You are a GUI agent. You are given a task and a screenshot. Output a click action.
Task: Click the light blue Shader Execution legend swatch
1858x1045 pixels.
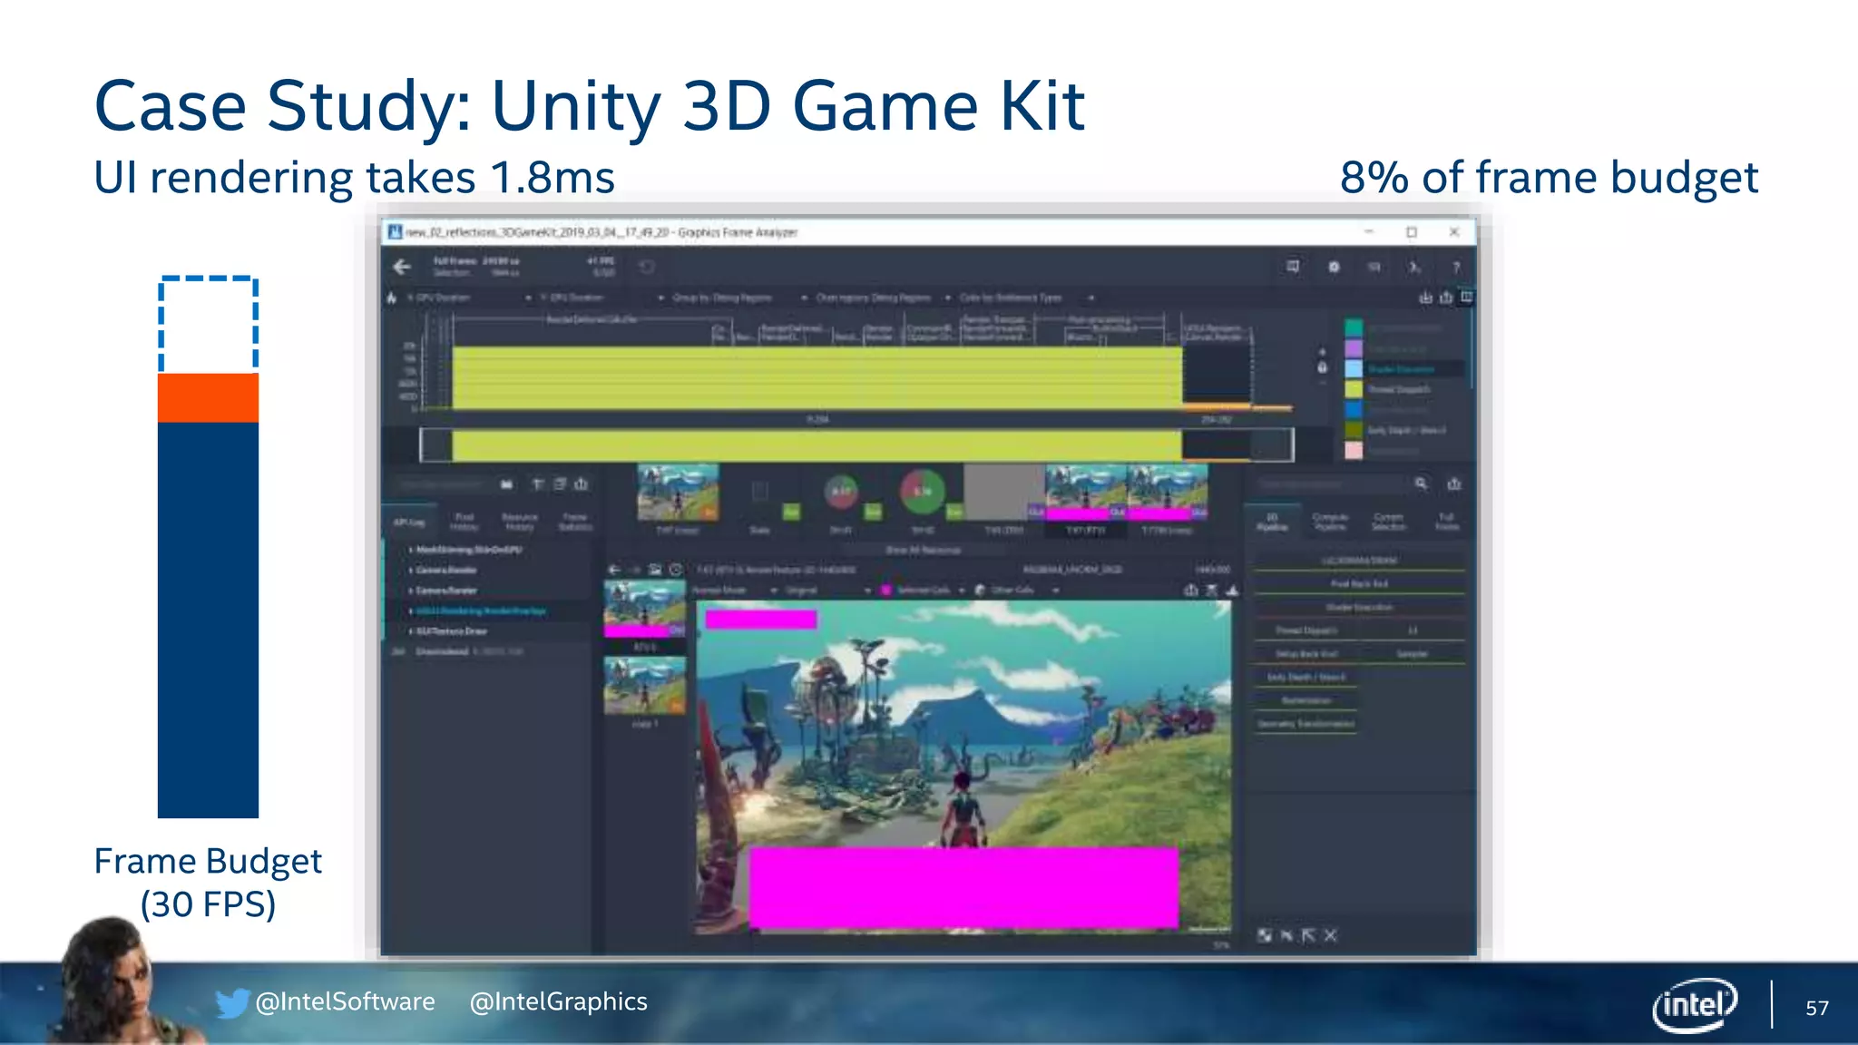1353,368
